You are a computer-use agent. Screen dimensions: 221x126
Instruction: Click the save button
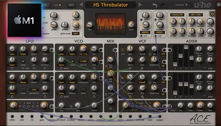71,5
